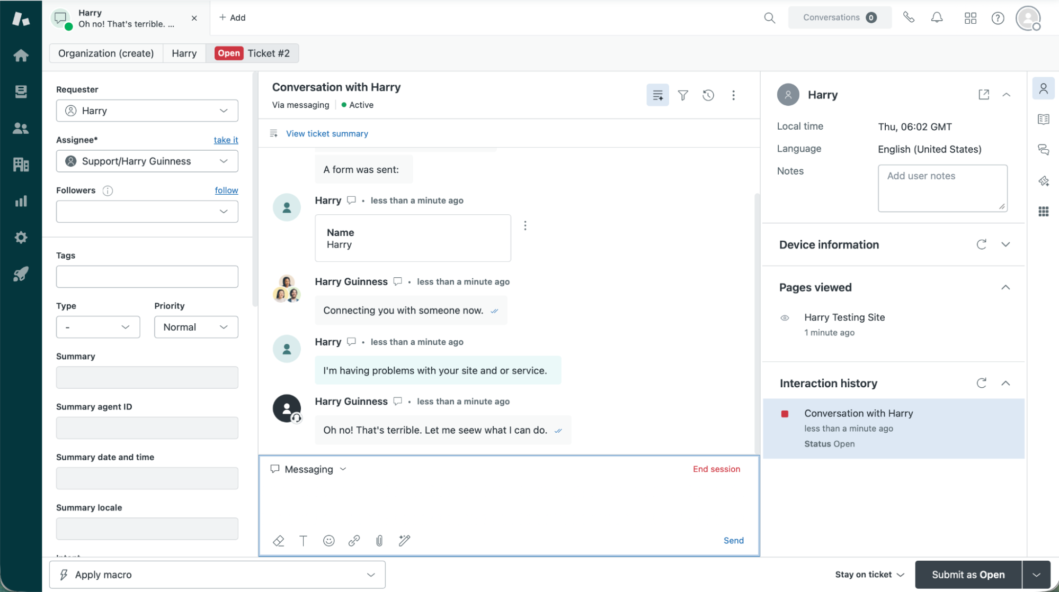Open the Assignee dropdown for Support/Harry Guinness
The image size is (1059, 592).
point(147,161)
